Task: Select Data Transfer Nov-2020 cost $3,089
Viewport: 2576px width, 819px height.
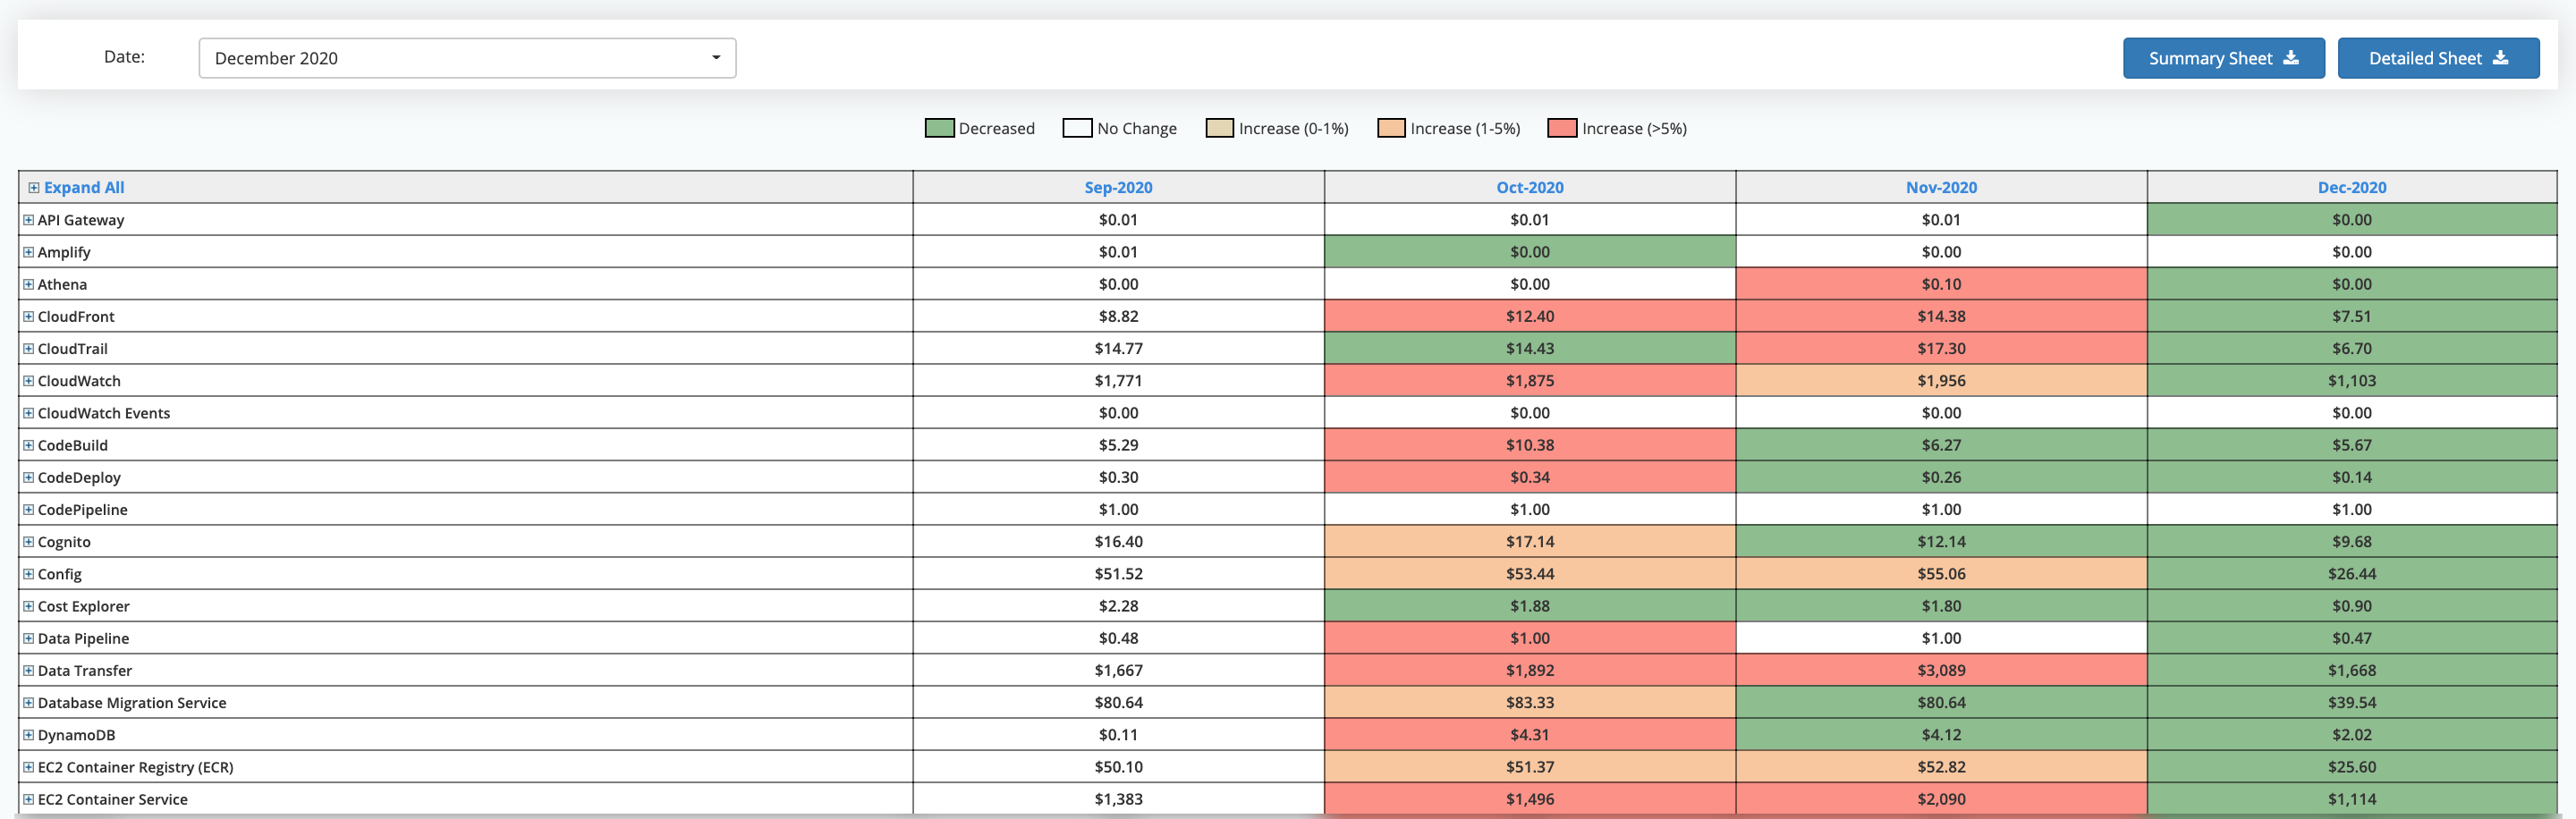Action: 1941,670
